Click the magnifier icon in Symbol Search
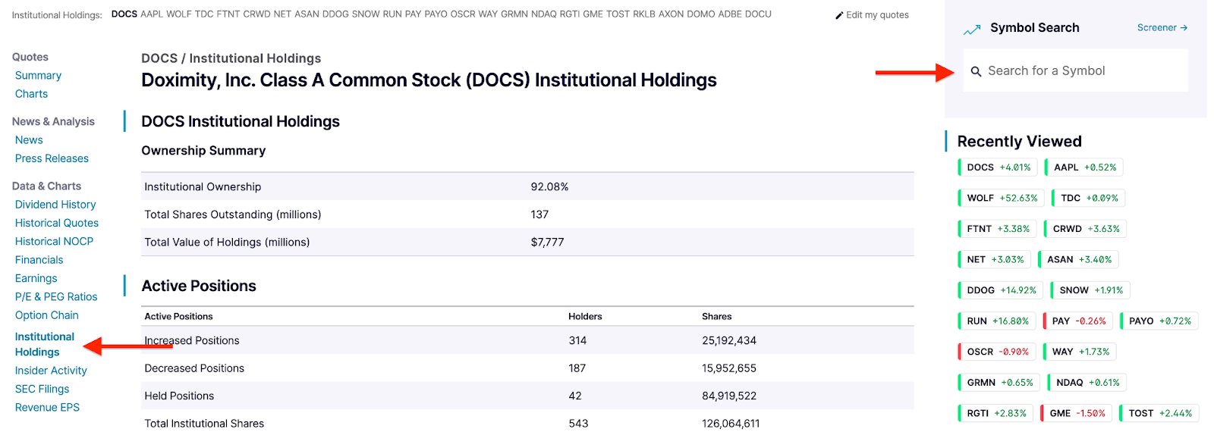 pos(977,71)
